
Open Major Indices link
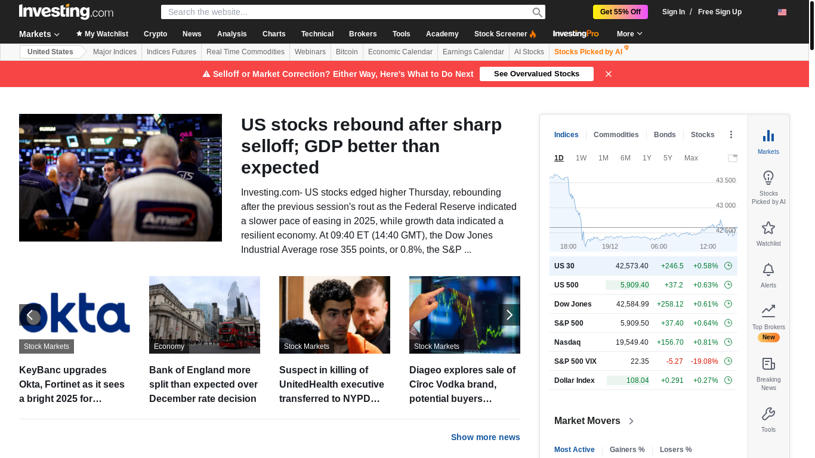click(115, 52)
